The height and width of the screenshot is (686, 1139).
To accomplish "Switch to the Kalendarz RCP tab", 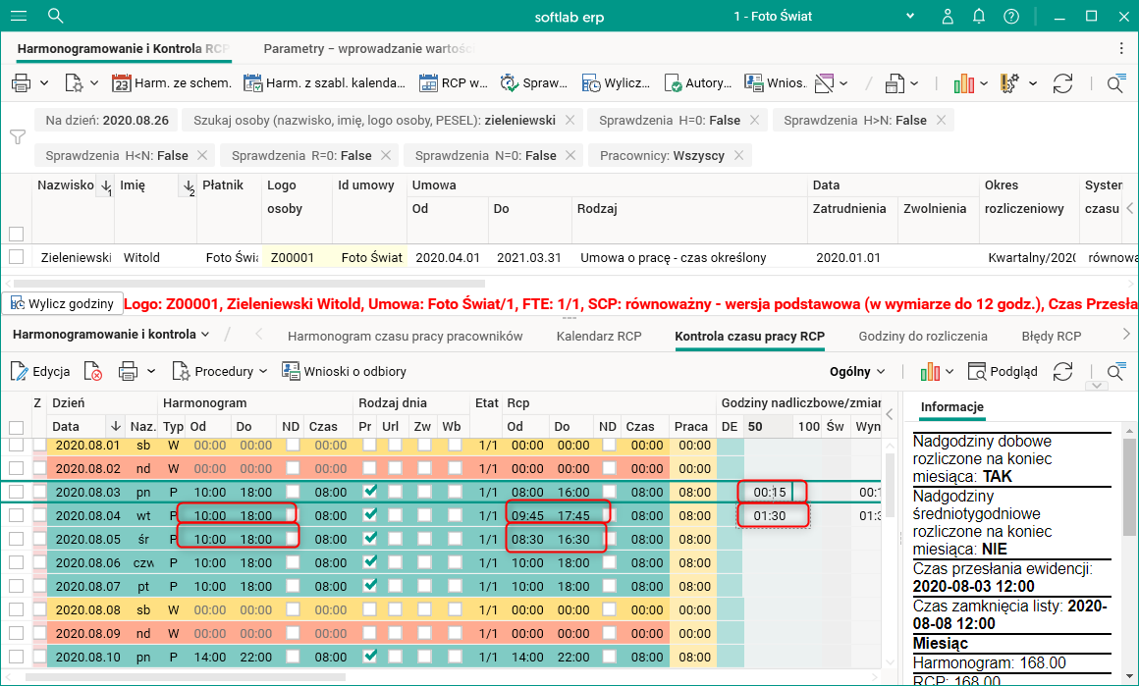I will [x=598, y=336].
